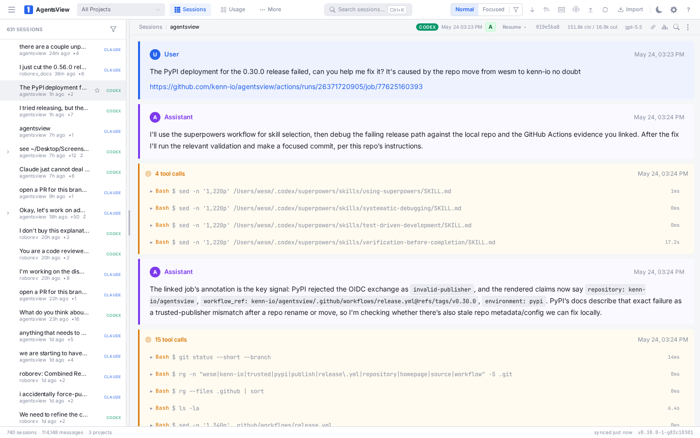Expand the 'rg --files .github' Bash call
This screenshot has width=700, height=438.
point(416,391)
